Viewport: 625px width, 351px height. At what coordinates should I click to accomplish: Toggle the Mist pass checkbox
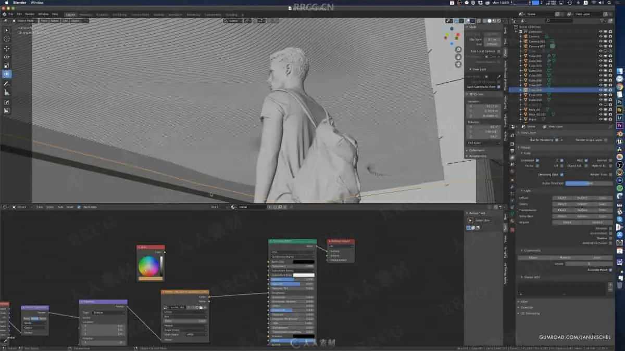click(x=586, y=160)
